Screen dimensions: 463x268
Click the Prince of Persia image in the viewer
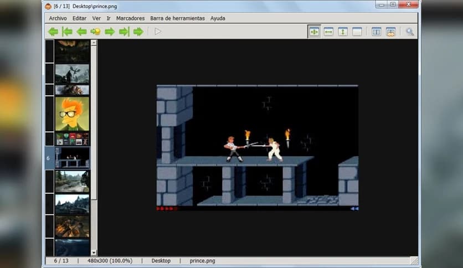[x=257, y=148]
